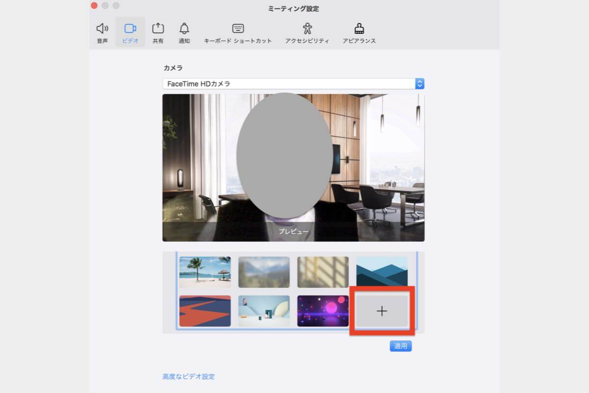The width and height of the screenshot is (589, 393).
Task: Select the ビデオ video settings icon
Action: (x=129, y=32)
